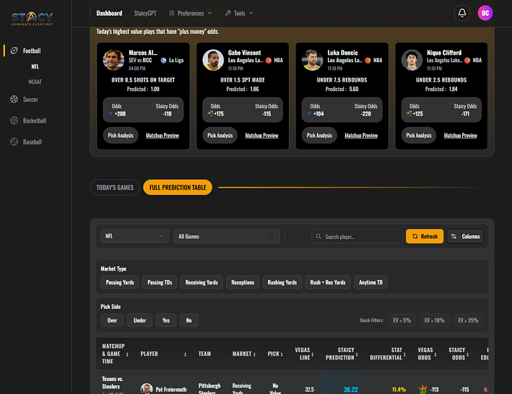Click the Search player input field

(357, 236)
